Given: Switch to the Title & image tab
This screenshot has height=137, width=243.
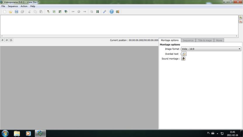Looking at the screenshot, I should click(205, 40).
